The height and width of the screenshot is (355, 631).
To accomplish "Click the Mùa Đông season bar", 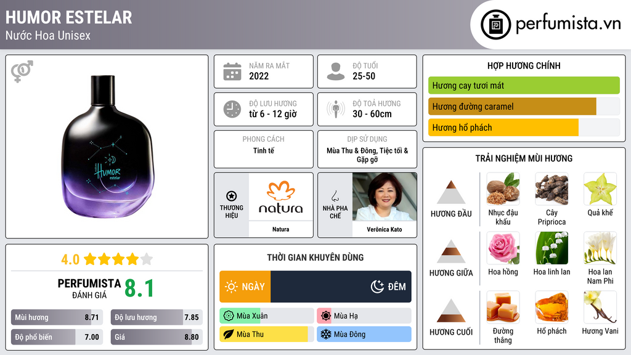I will 364,334.
